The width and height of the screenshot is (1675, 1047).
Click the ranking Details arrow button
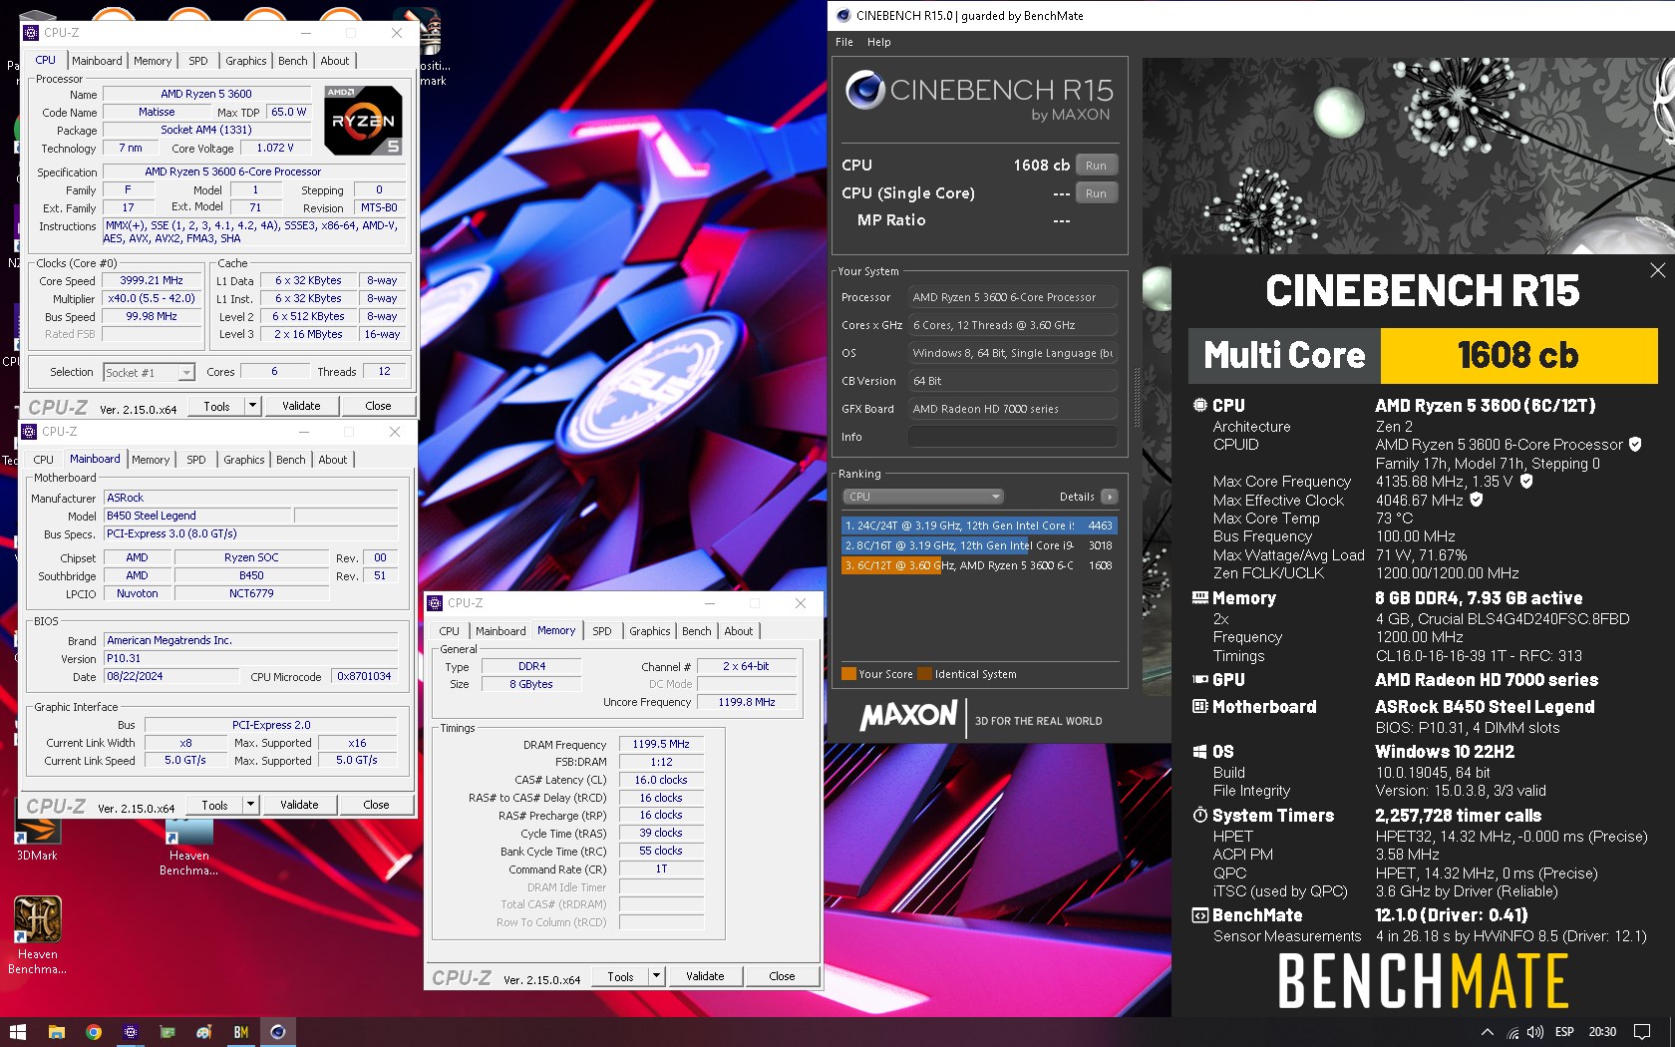tap(1110, 497)
